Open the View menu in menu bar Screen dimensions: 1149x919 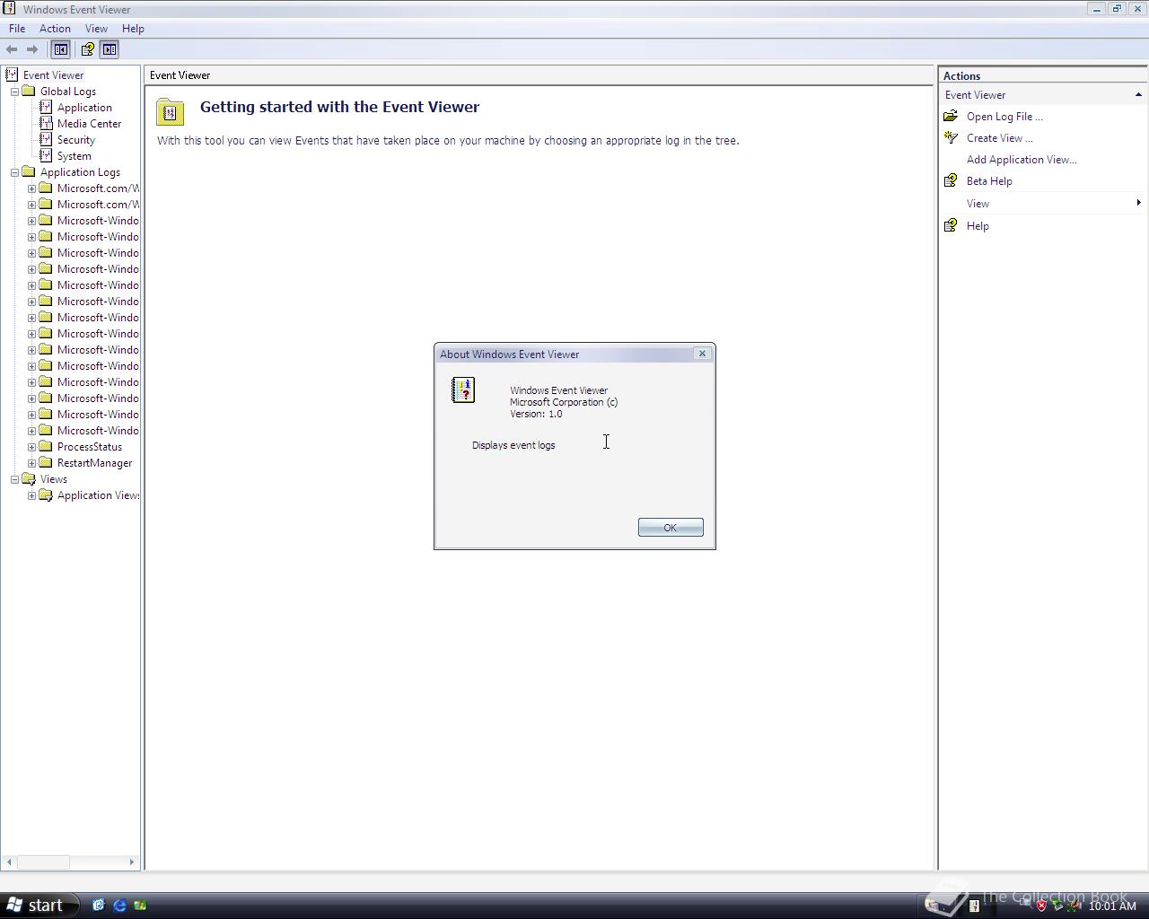(x=96, y=29)
